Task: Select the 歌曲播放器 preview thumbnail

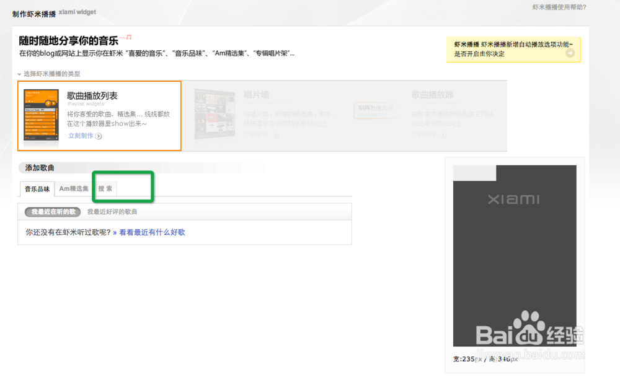Action: tap(376, 110)
